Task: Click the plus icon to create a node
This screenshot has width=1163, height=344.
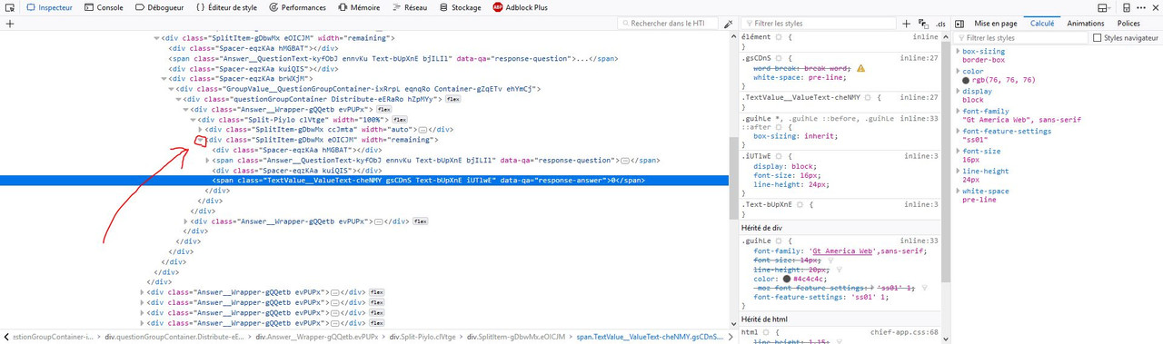Action: [10, 24]
